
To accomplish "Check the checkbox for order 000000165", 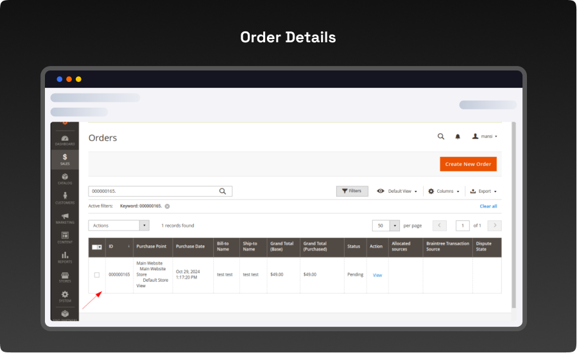I will [x=97, y=275].
